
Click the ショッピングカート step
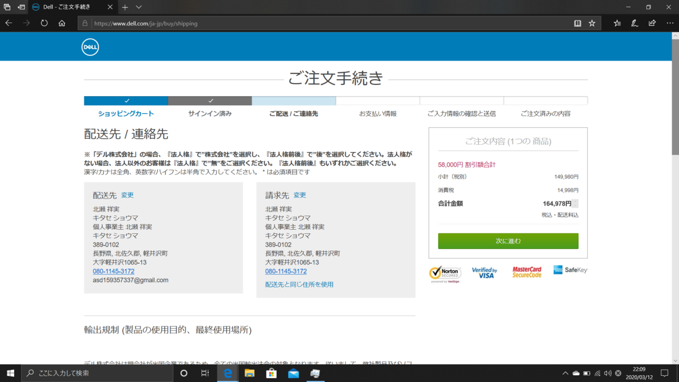pyautogui.click(x=126, y=113)
